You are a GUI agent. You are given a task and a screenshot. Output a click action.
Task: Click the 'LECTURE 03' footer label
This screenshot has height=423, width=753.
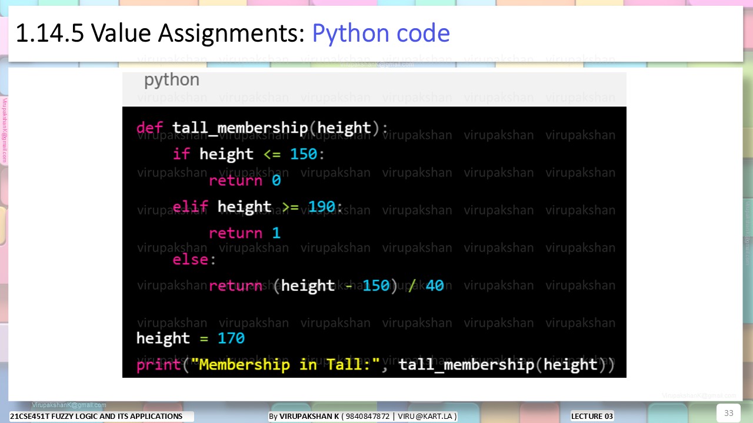pyautogui.click(x=592, y=417)
